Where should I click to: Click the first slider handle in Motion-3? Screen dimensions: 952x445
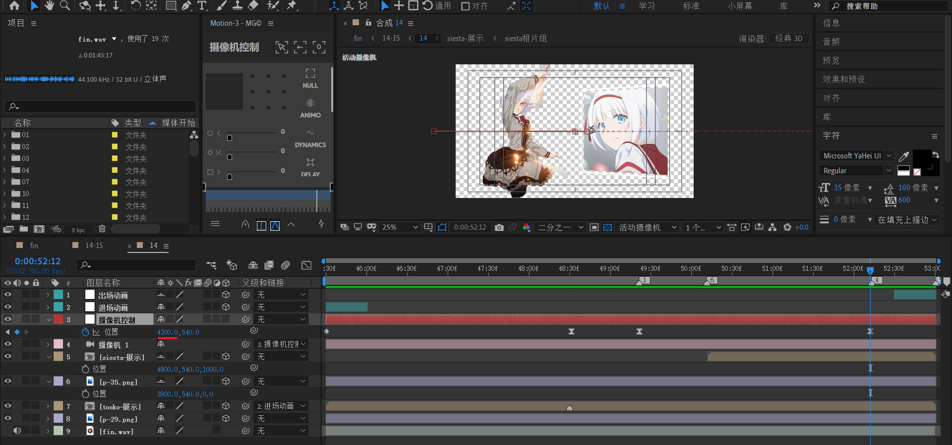tap(230, 138)
